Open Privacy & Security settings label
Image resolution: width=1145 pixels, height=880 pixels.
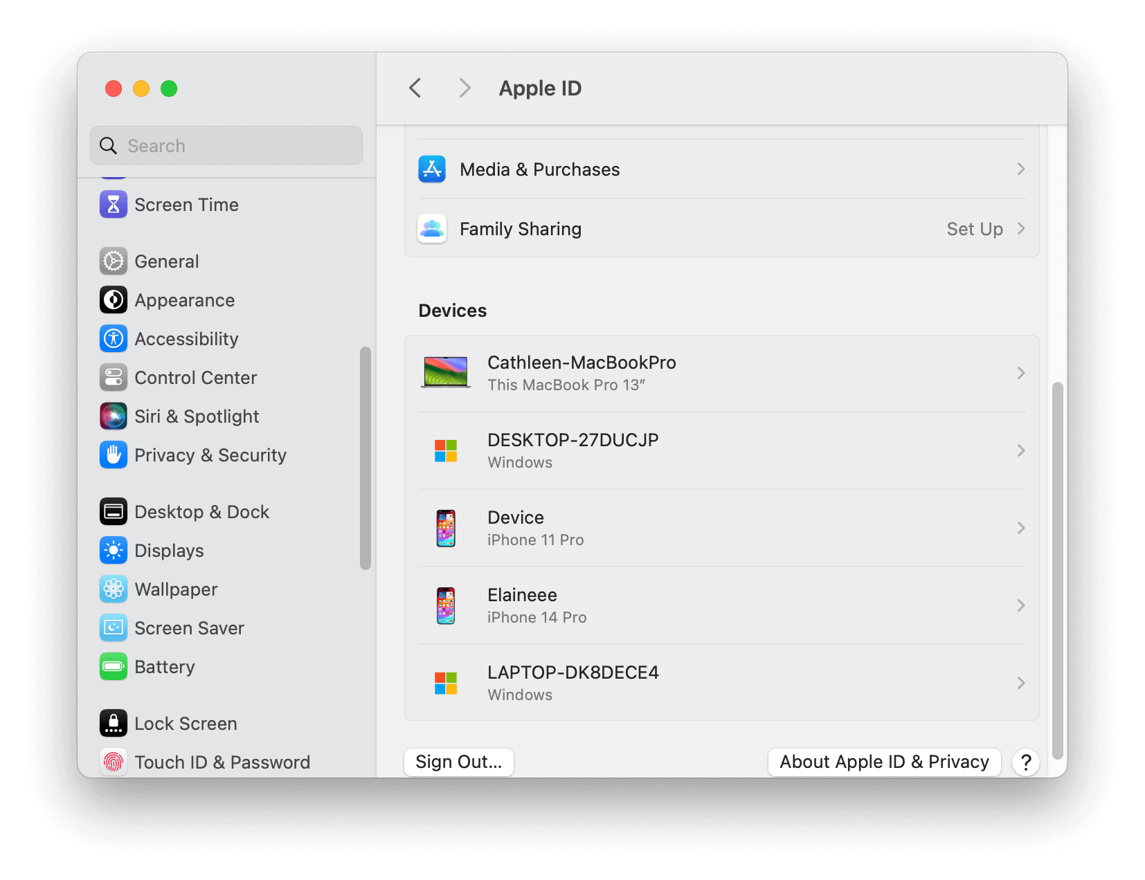[x=210, y=455]
